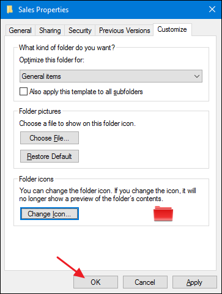The width and height of the screenshot is (222, 294).
Task: Confirm changes with the OK button
Action: [x=95, y=282]
